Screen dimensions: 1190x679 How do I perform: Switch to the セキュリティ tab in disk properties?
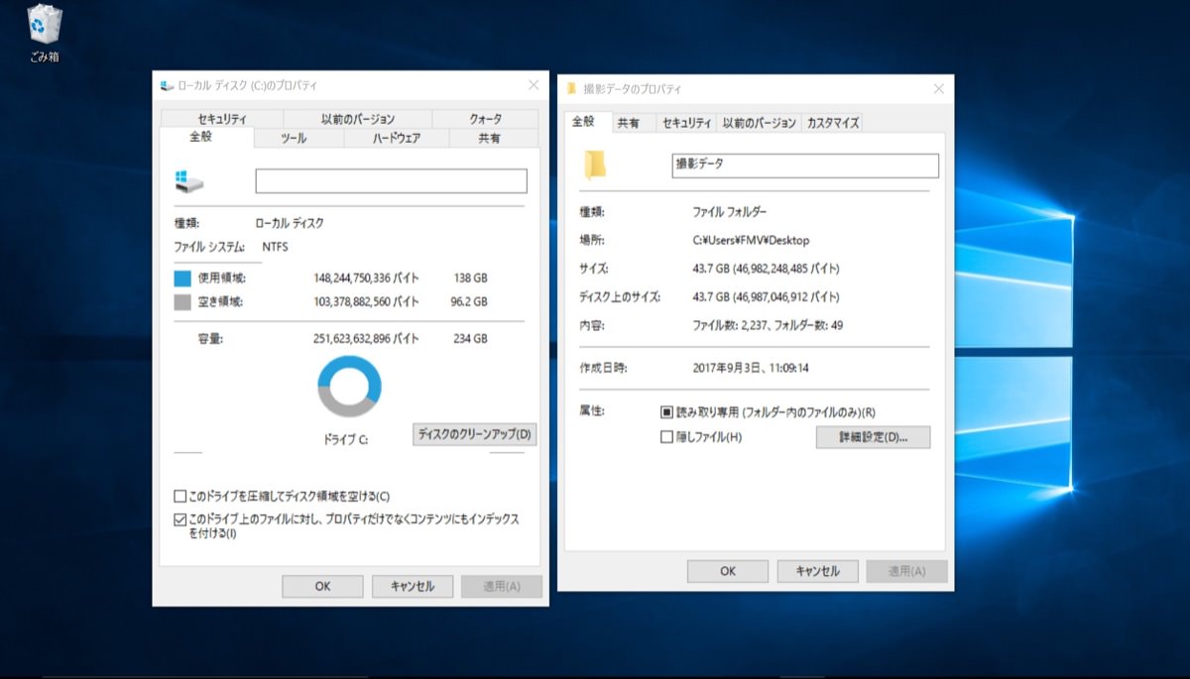[x=222, y=119]
